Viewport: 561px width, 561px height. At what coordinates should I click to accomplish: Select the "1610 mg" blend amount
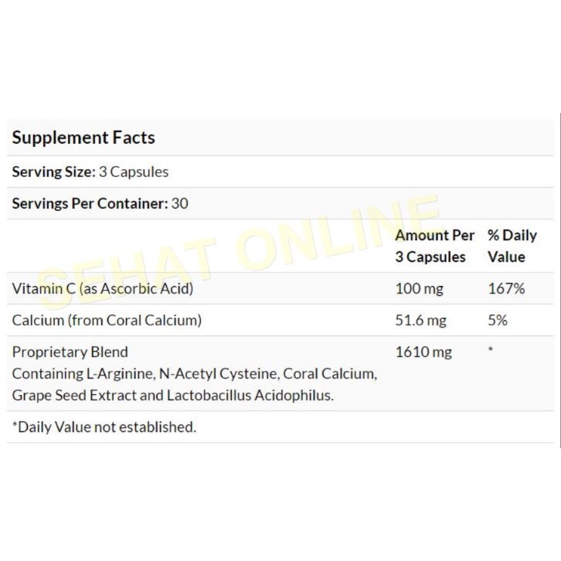coord(421,352)
